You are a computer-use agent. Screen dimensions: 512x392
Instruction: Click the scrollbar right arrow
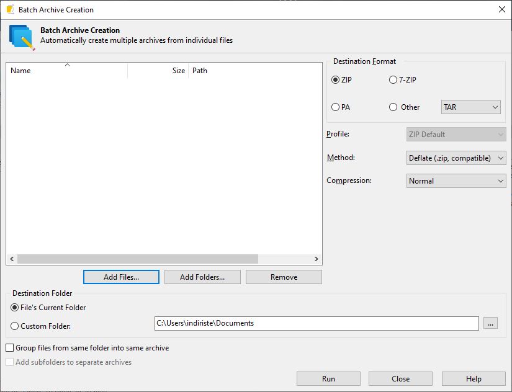[316, 259]
